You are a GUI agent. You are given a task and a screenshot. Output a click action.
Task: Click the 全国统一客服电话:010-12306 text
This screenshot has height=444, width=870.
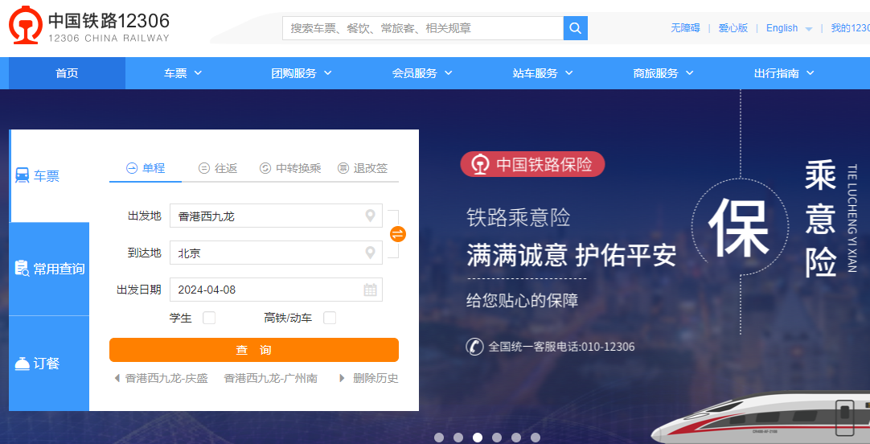pyautogui.click(x=561, y=347)
